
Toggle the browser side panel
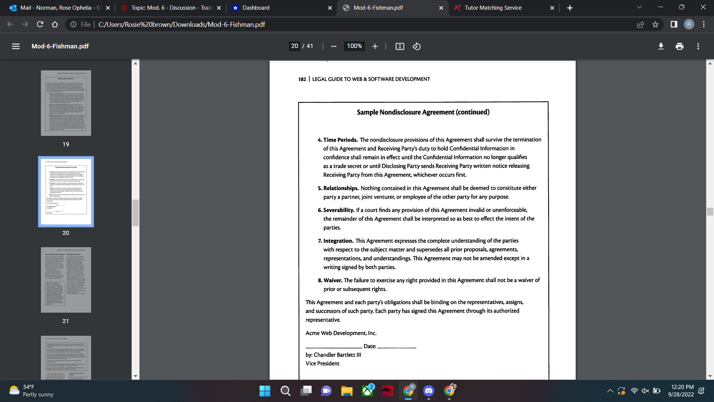tap(673, 25)
